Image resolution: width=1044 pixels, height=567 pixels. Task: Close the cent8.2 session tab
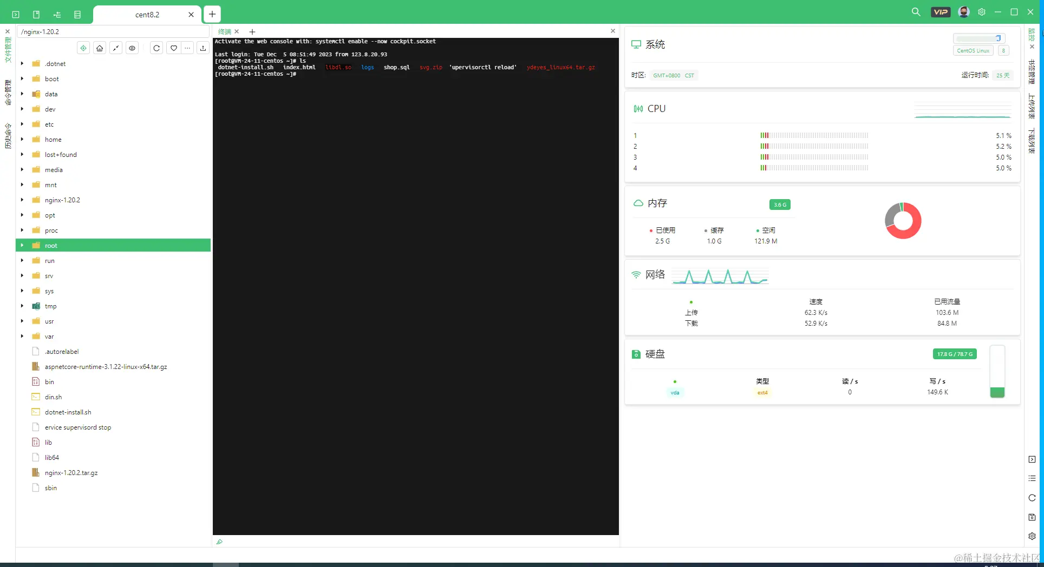pos(191,15)
